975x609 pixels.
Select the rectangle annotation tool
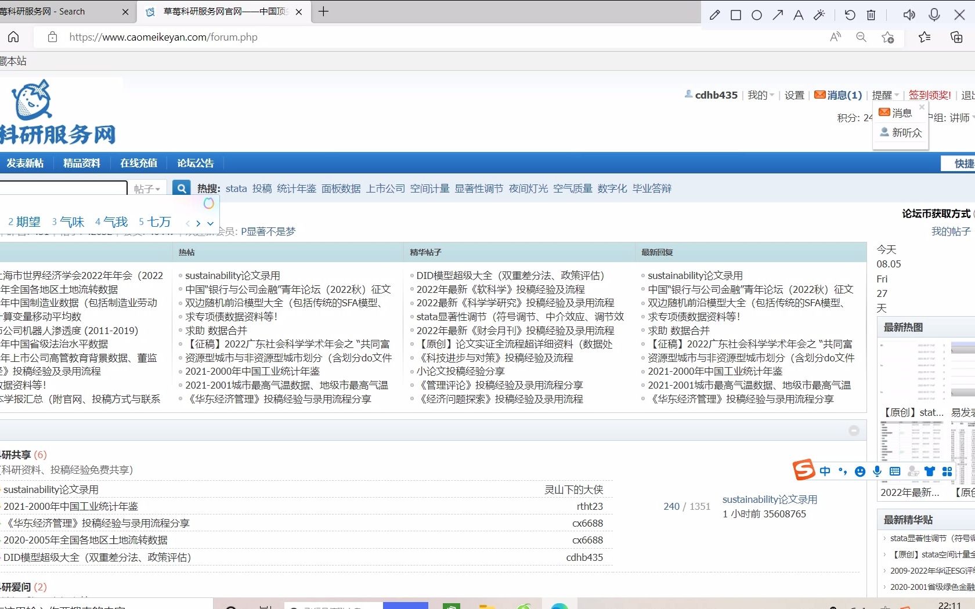tap(736, 15)
